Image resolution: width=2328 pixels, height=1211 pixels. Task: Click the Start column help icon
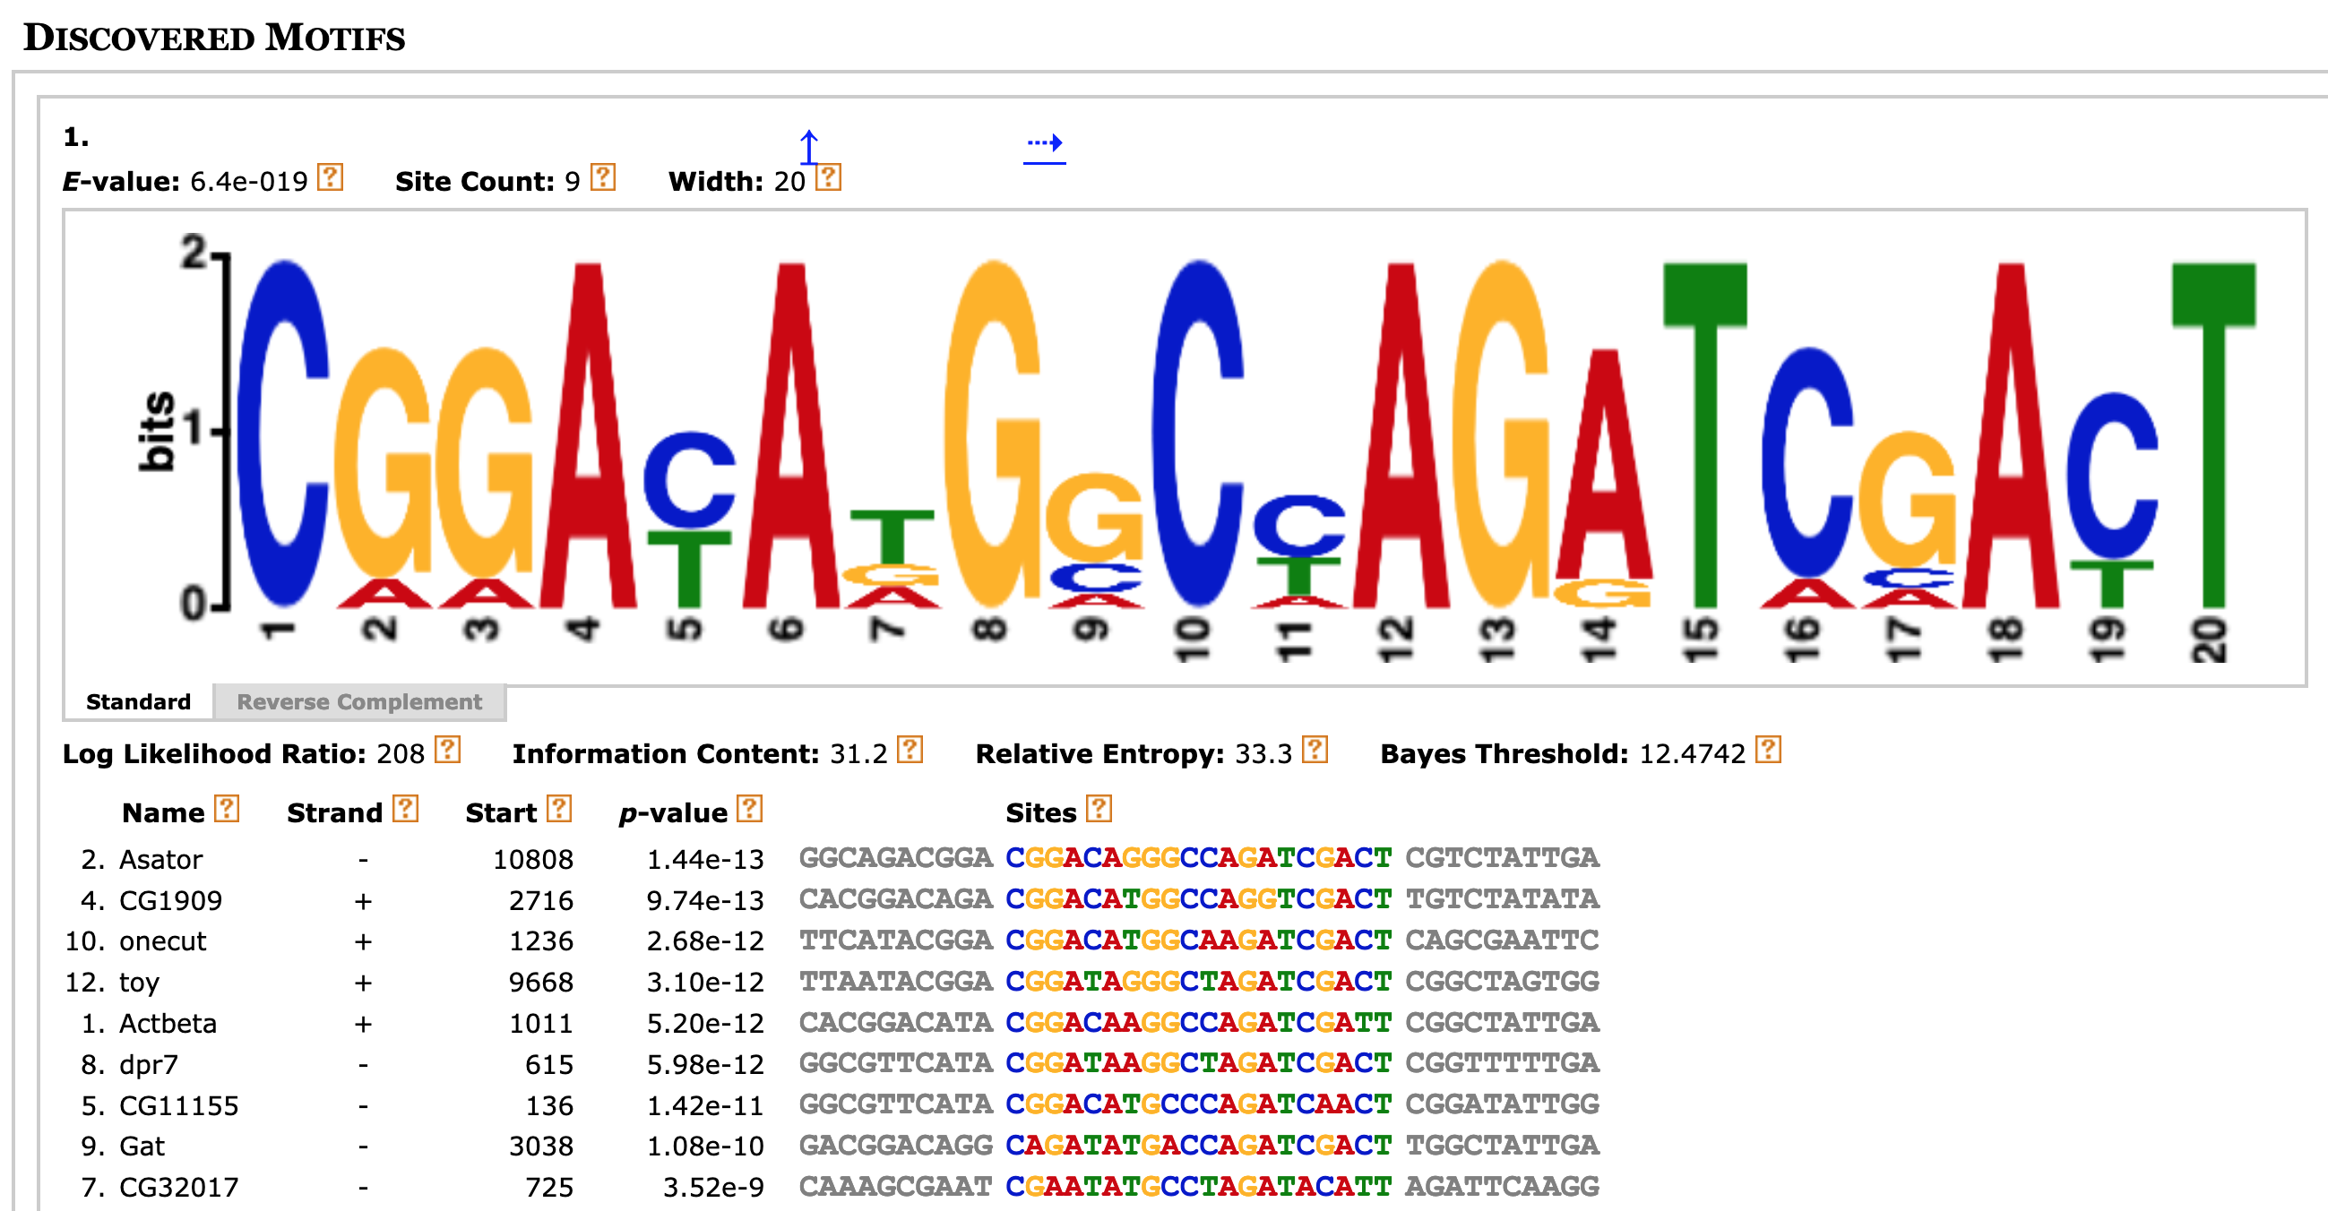pos(559,809)
